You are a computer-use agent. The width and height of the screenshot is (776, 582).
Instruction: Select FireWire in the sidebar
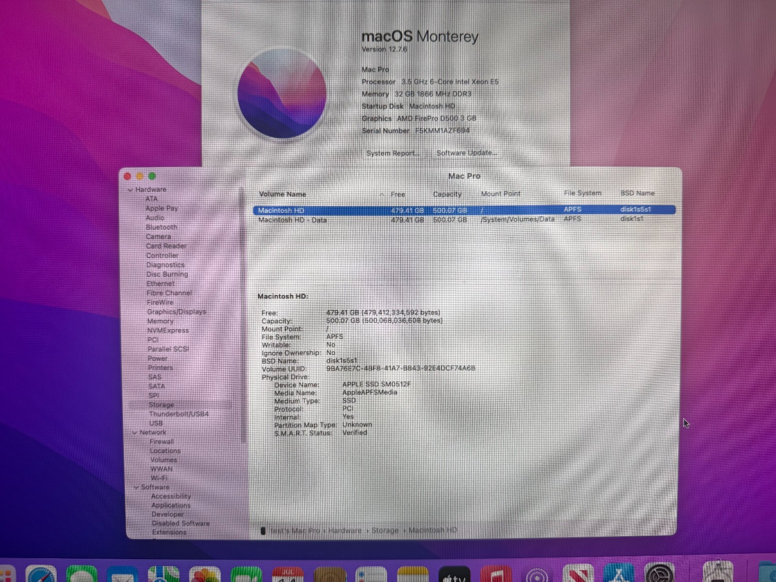[160, 302]
